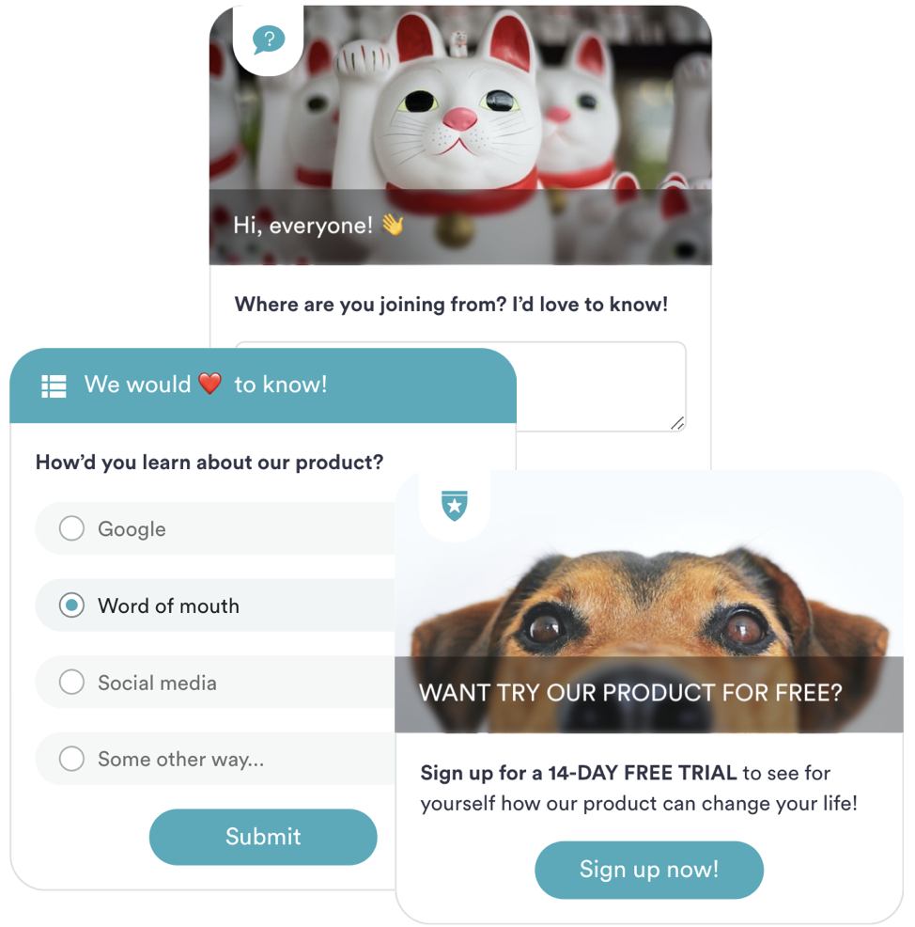Click the textarea resize handle corner
This screenshot has height=927, width=915.
(677, 423)
